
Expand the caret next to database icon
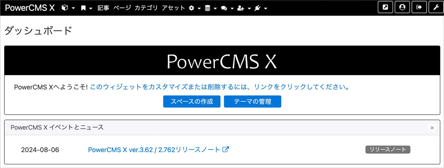coord(215,8)
